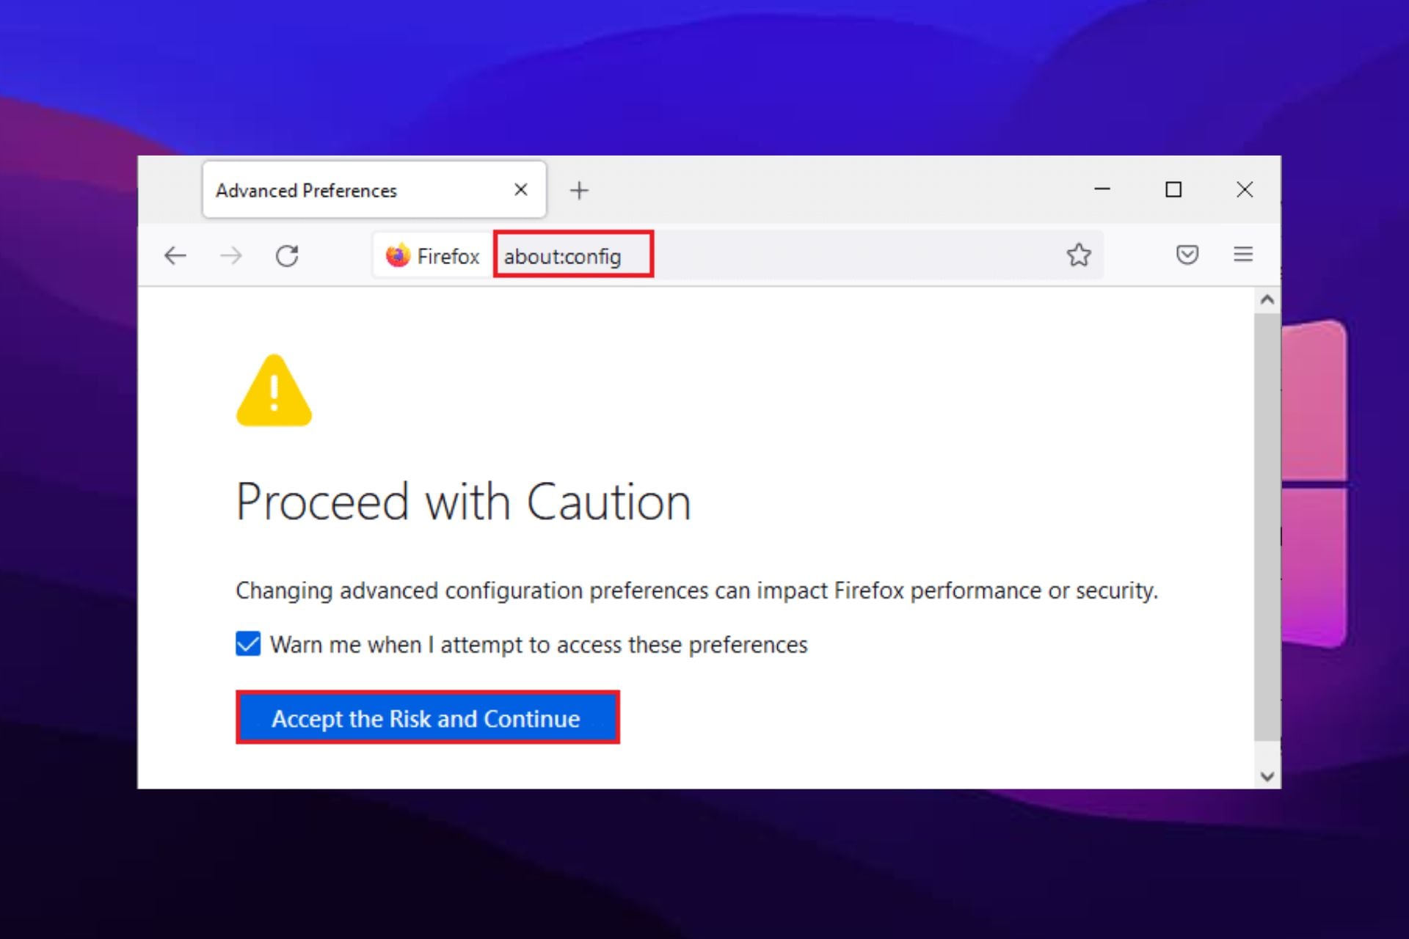Close the Firefox window
1409x939 pixels.
[1245, 189]
